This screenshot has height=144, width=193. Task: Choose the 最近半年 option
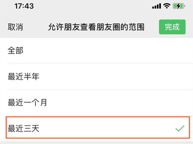point(96,76)
